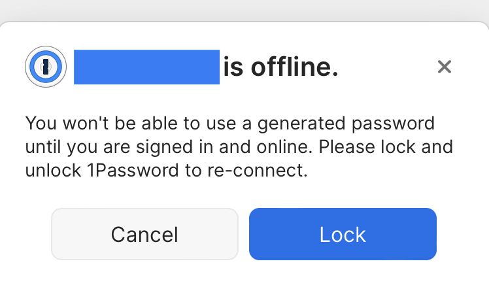Dismiss the offline dialog with the X
Image resolution: width=489 pixels, height=289 pixels.
pyautogui.click(x=445, y=66)
